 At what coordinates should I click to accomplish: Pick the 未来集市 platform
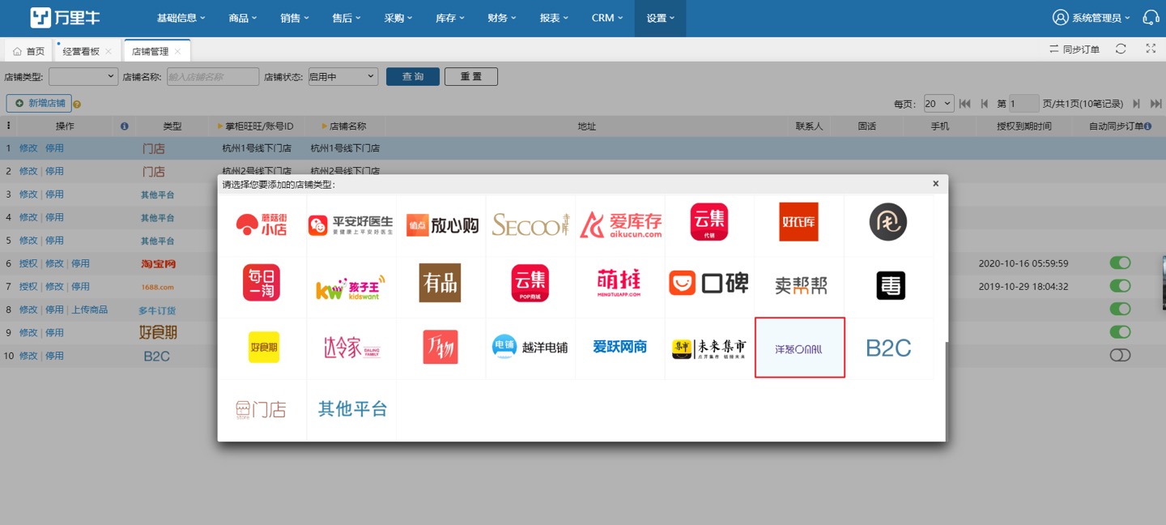click(x=709, y=348)
